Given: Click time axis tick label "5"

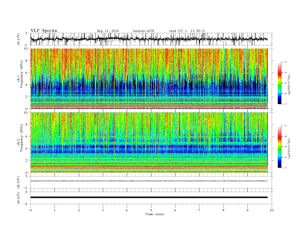Looking at the screenshot, I should pos(151,210).
